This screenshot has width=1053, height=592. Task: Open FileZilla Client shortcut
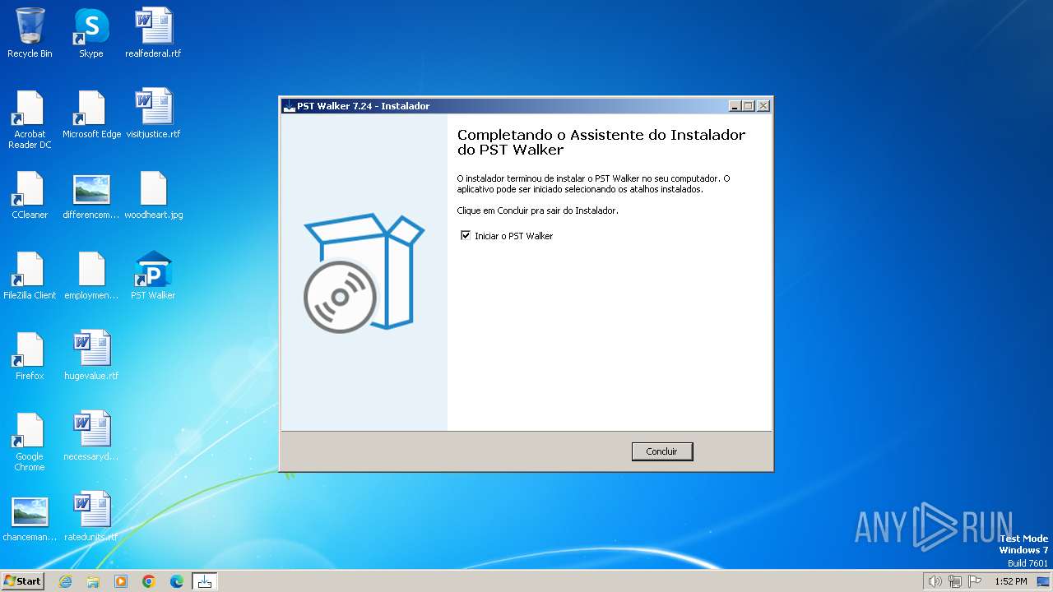click(x=30, y=275)
